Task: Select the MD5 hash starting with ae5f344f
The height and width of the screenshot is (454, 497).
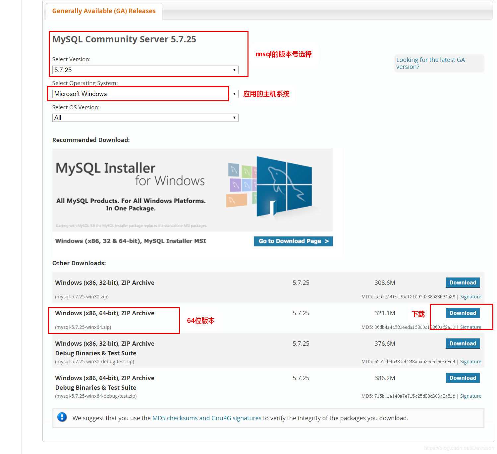Action: (415, 297)
